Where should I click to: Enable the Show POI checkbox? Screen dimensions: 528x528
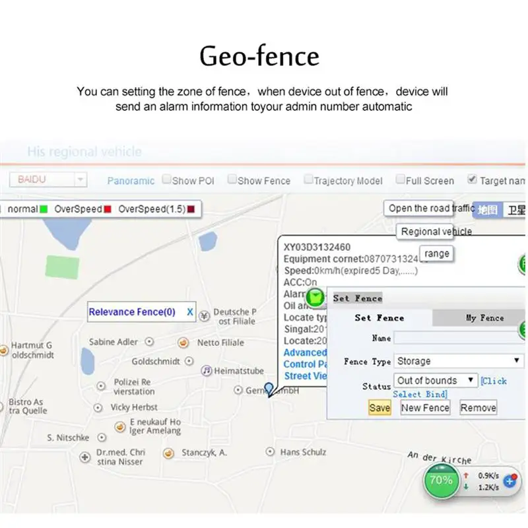tap(166, 179)
